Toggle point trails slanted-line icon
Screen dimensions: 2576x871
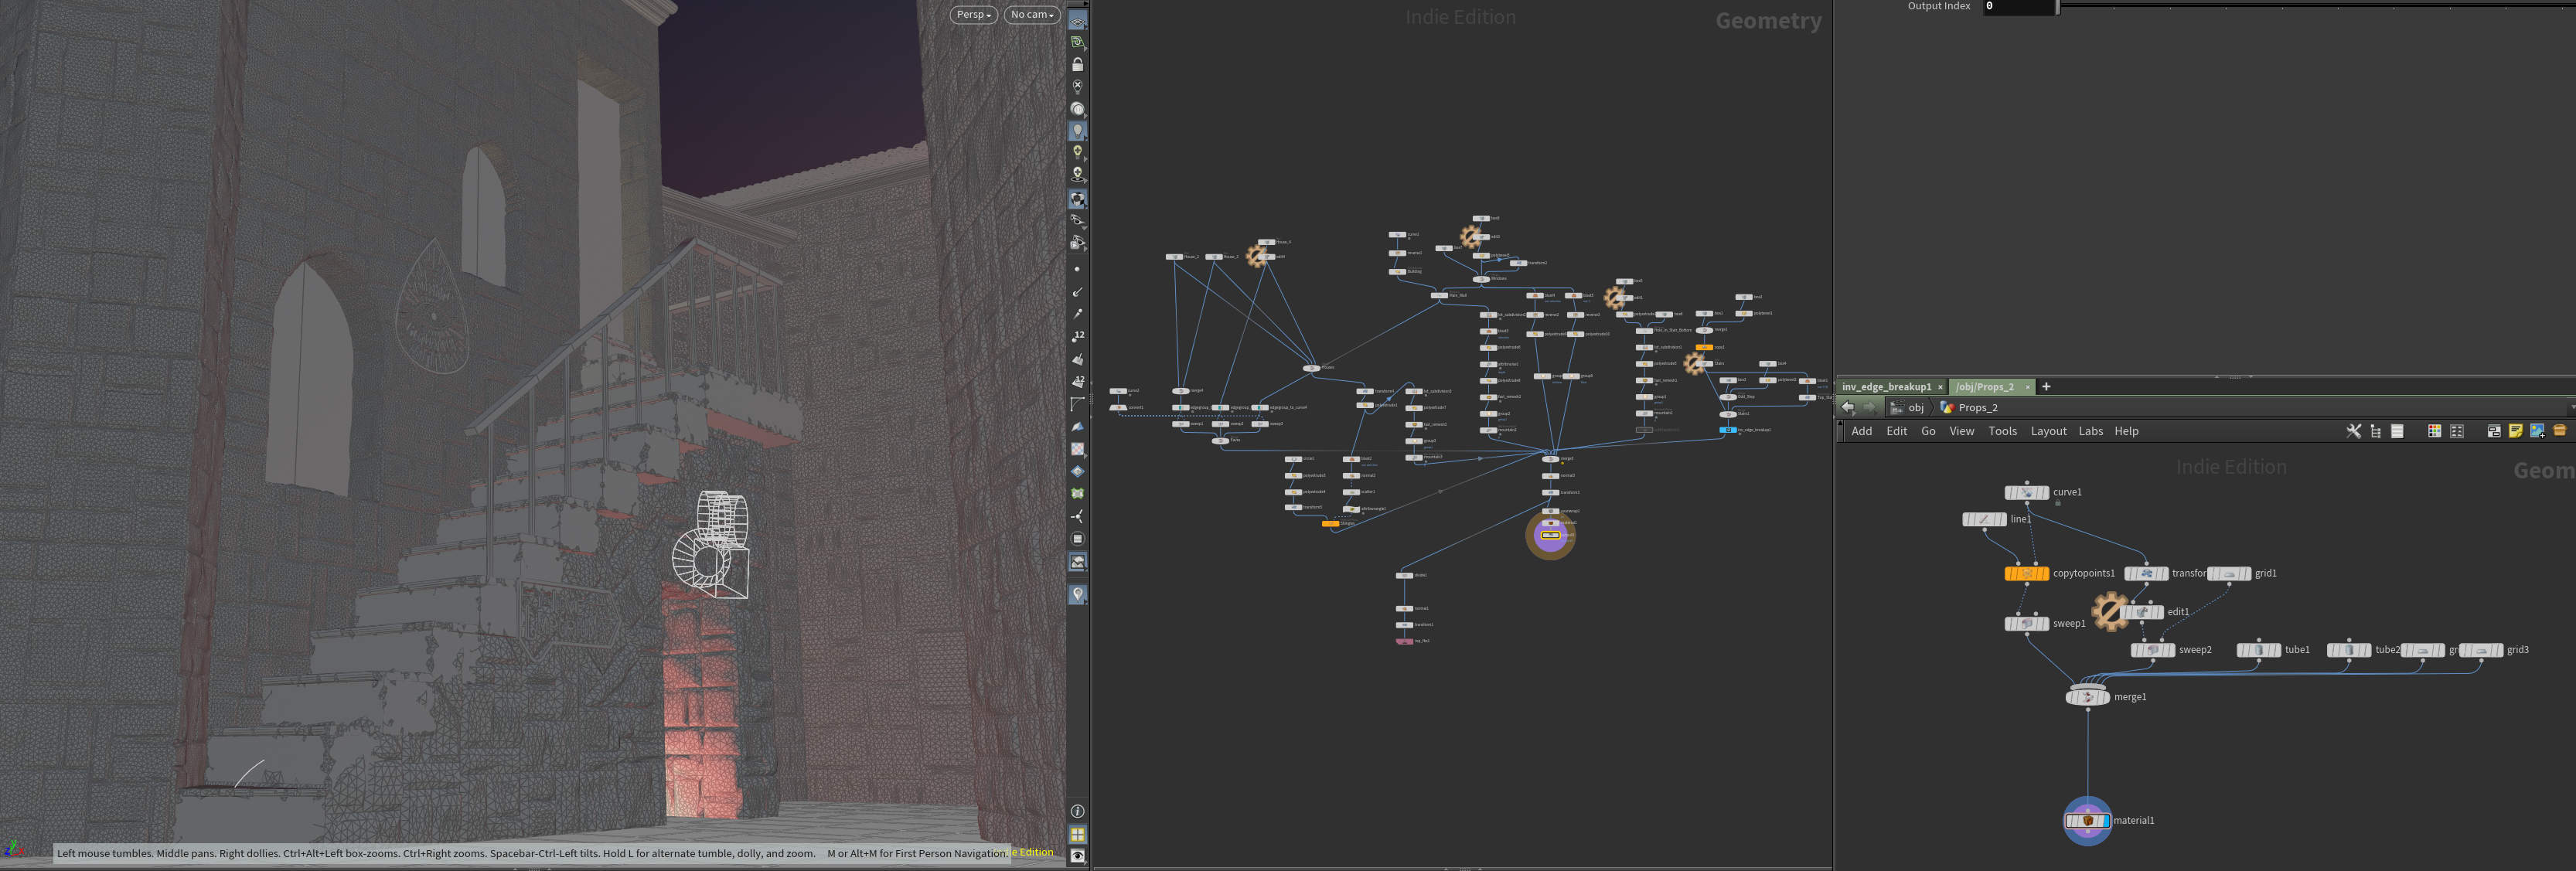pos(1077,314)
